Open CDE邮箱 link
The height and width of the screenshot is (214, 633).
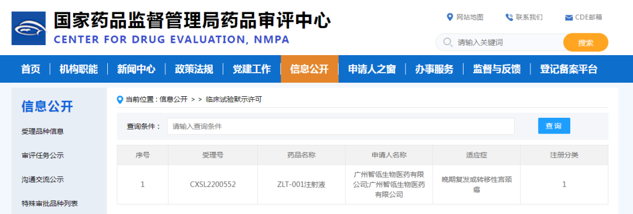tap(588, 17)
